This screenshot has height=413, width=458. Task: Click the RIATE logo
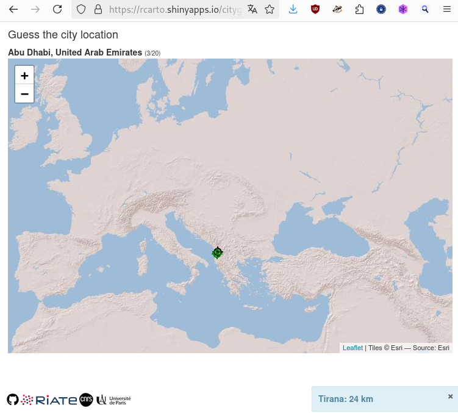(49, 400)
